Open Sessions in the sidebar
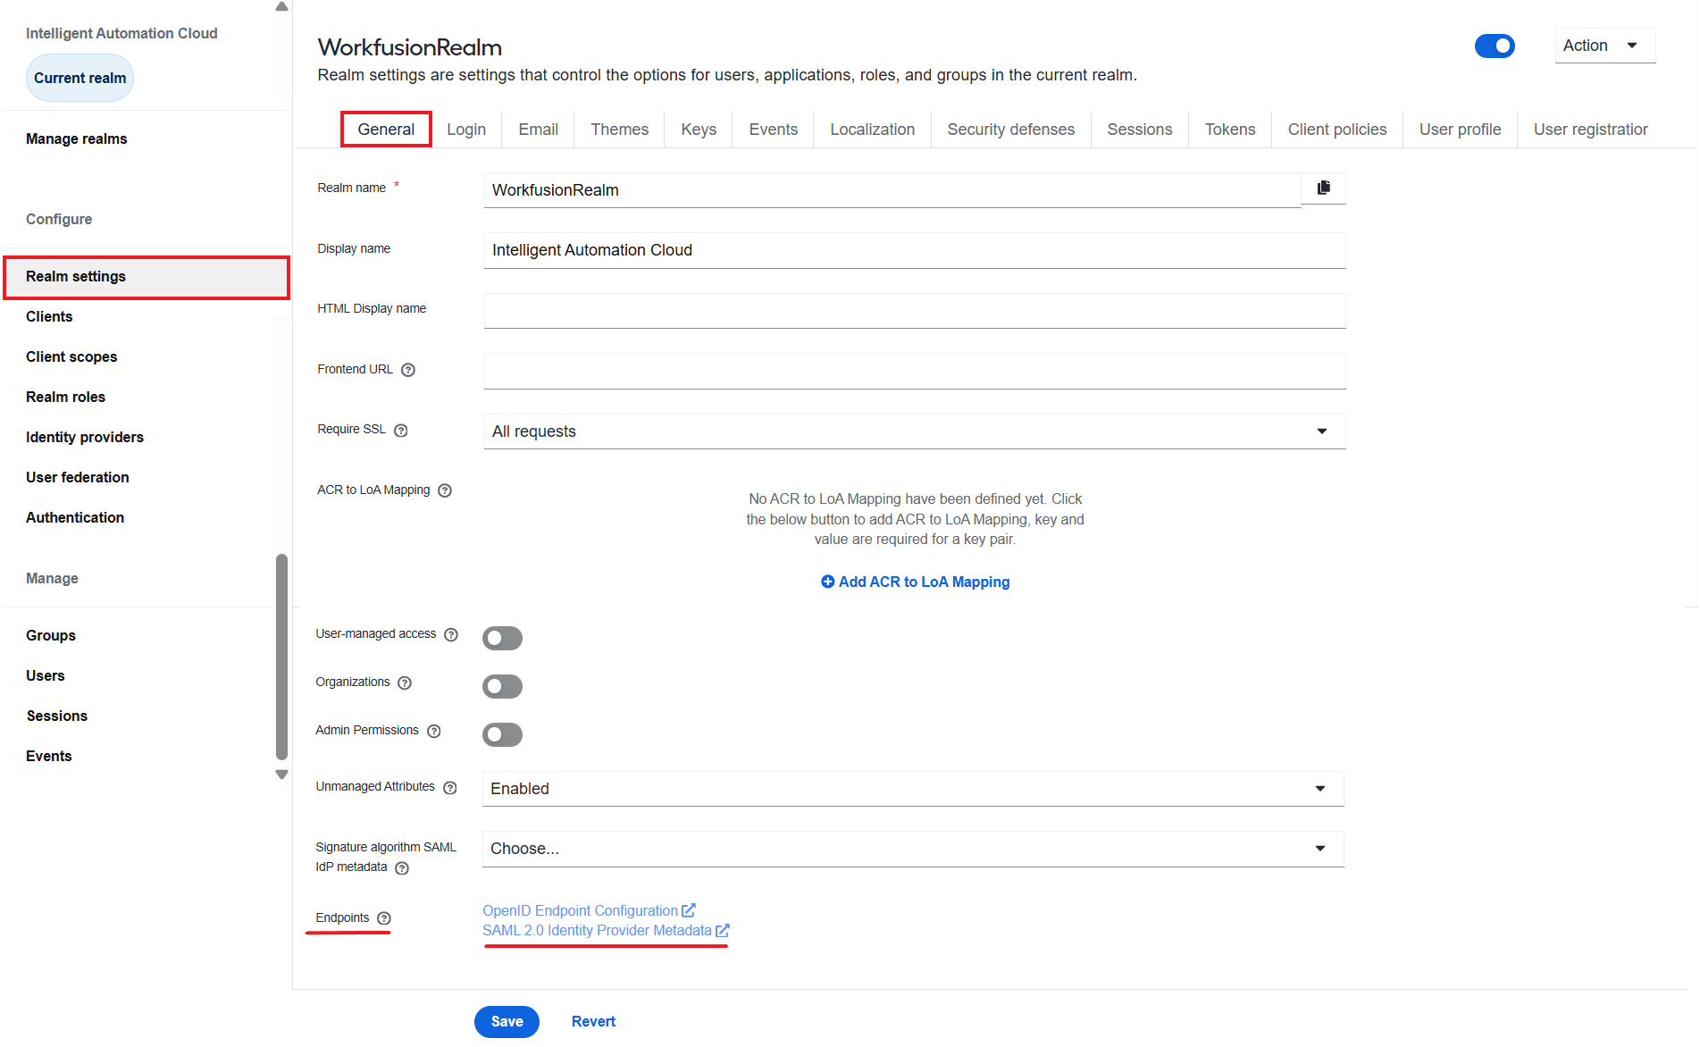Screen dimensions: 1700x1047 coord(57,716)
